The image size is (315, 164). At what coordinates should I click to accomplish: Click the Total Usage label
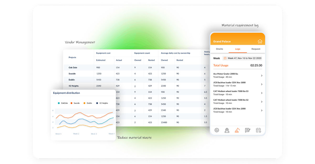point(220,65)
